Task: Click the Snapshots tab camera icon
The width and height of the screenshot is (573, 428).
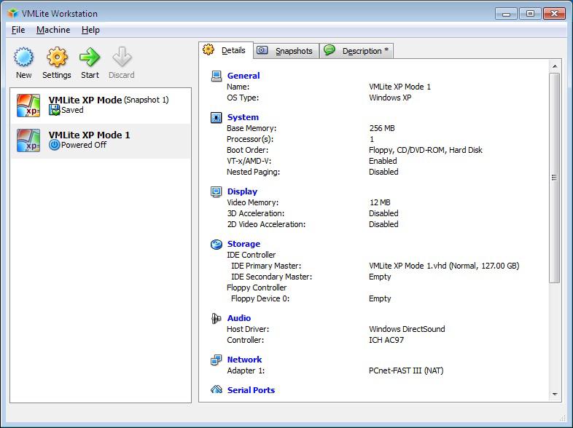Action: [262, 50]
